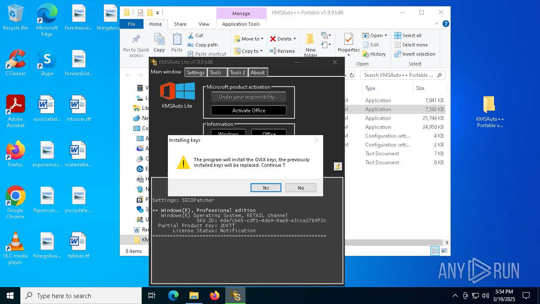Click History in Explorer ribbon
The image size is (540, 304).
click(x=374, y=54)
